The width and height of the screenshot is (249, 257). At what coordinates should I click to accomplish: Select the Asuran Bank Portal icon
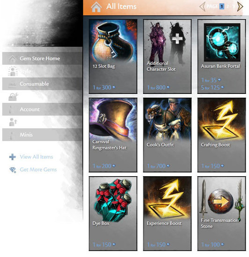point(222,42)
